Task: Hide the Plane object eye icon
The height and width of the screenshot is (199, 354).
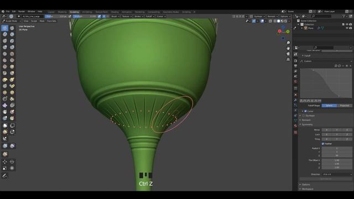Action: pyautogui.click(x=347, y=28)
